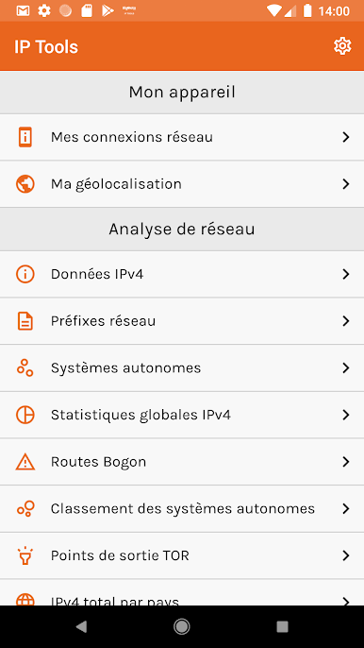Viewport: 364px width, 648px height.
Task: Tap the info circle icon for Données IPv4
Action: click(25, 274)
